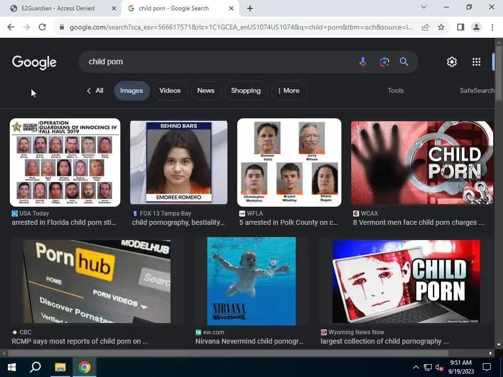Viewport: 503px width, 377px height.
Task: Show hidden system tray icons
Action: point(416,367)
